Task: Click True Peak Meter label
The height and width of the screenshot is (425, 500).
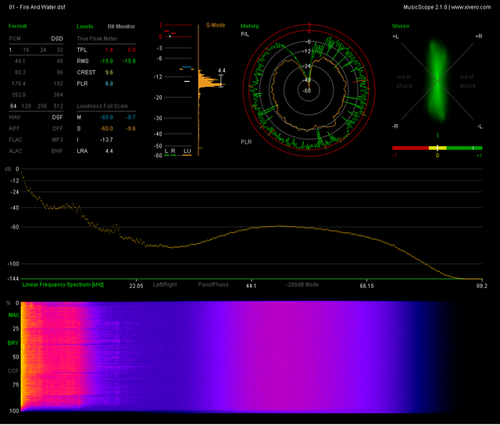Action: coord(97,38)
